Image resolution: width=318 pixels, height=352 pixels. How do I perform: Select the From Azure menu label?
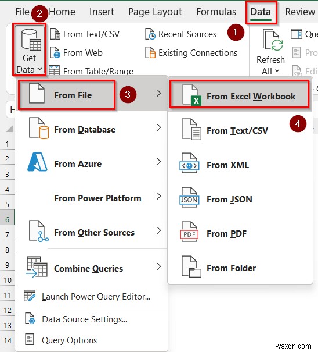(78, 164)
